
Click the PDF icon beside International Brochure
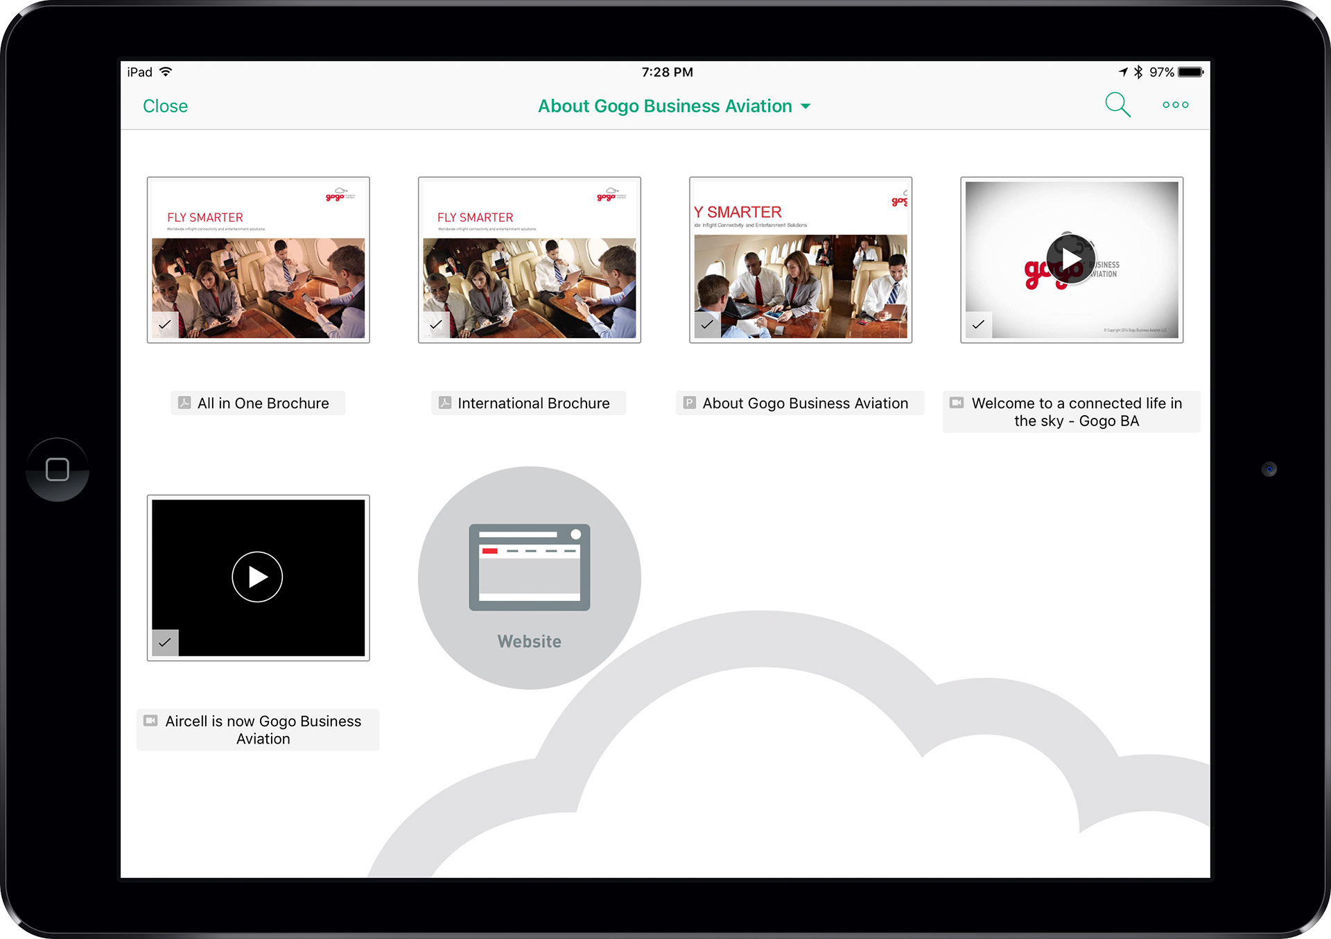(x=445, y=403)
